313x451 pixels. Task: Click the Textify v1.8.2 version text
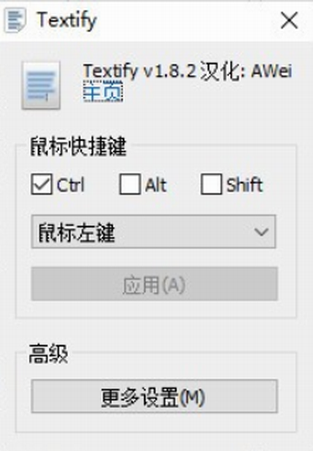[140, 71]
